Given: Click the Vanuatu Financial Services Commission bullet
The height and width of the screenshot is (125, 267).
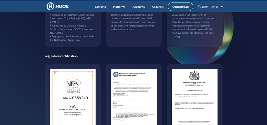Looking at the screenshot, I should (x=72, y=29).
